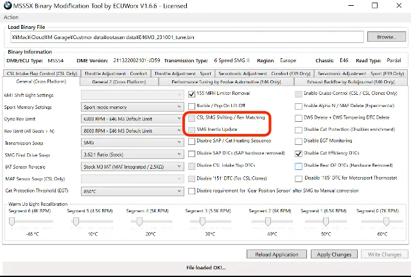Enable Alpha N / MAF Delete checkbox
The height and width of the screenshot is (277, 411).
point(298,106)
